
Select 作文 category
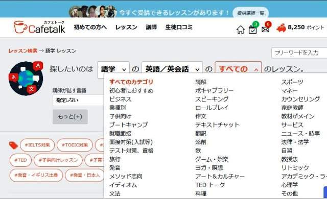click(x=201, y=116)
